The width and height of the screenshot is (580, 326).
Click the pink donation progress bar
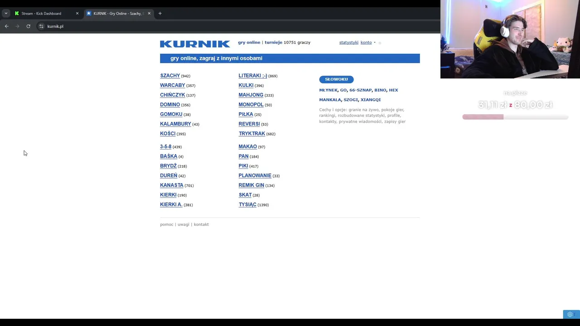tap(515, 117)
